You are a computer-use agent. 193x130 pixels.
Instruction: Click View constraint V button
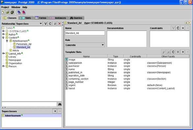pos(173,28)
